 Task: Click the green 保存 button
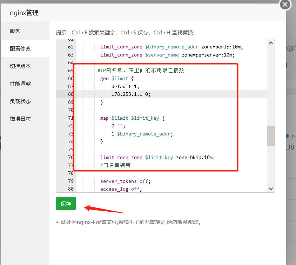pos(66,204)
